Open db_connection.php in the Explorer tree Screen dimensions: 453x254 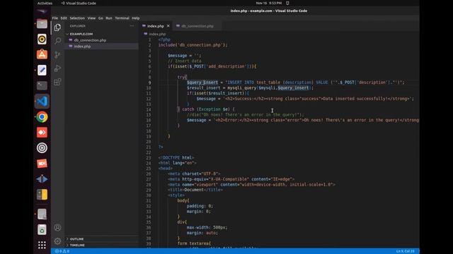90,40
